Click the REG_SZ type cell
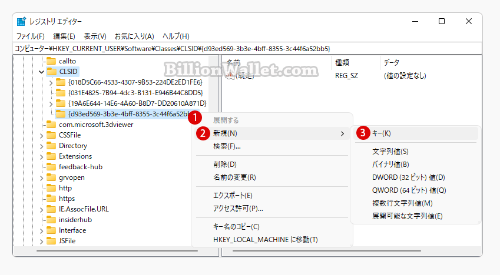 click(347, 76)
